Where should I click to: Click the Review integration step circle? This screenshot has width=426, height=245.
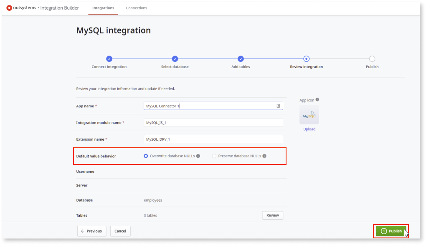306,59
